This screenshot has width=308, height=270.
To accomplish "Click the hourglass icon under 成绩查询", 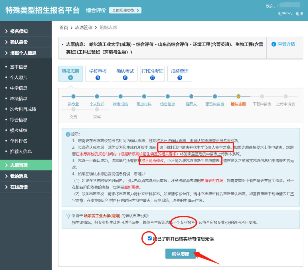I will tap(180, 78).
